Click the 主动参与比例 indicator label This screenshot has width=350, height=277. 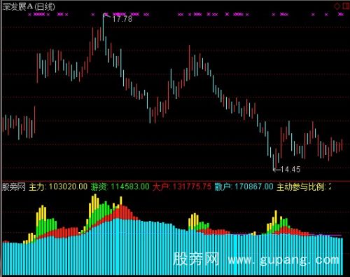pos(301,187)
